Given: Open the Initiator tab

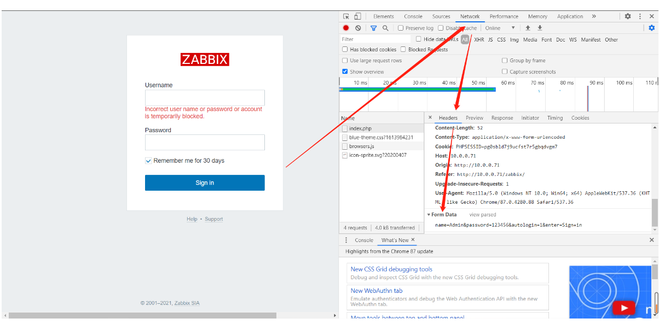Looking at the screenshot, I should pyautogui.click(x=530, y=118).
